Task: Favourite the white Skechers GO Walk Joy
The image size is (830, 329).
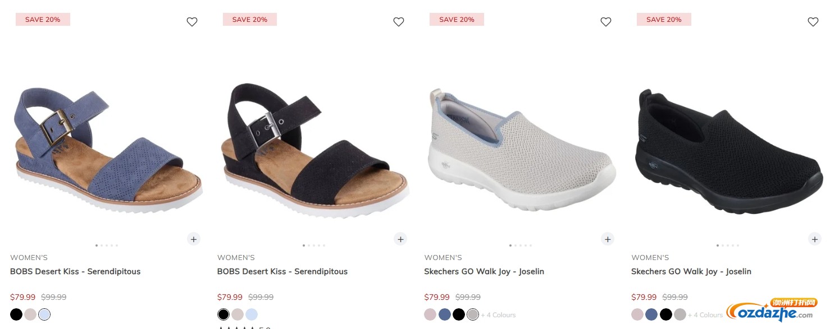Action: (x=606, y=21)
